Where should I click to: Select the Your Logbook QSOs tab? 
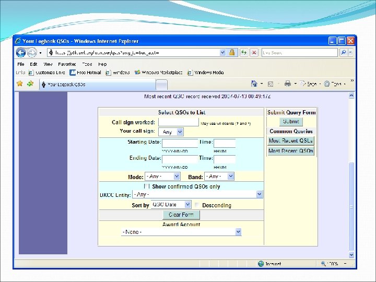(97, 85)
